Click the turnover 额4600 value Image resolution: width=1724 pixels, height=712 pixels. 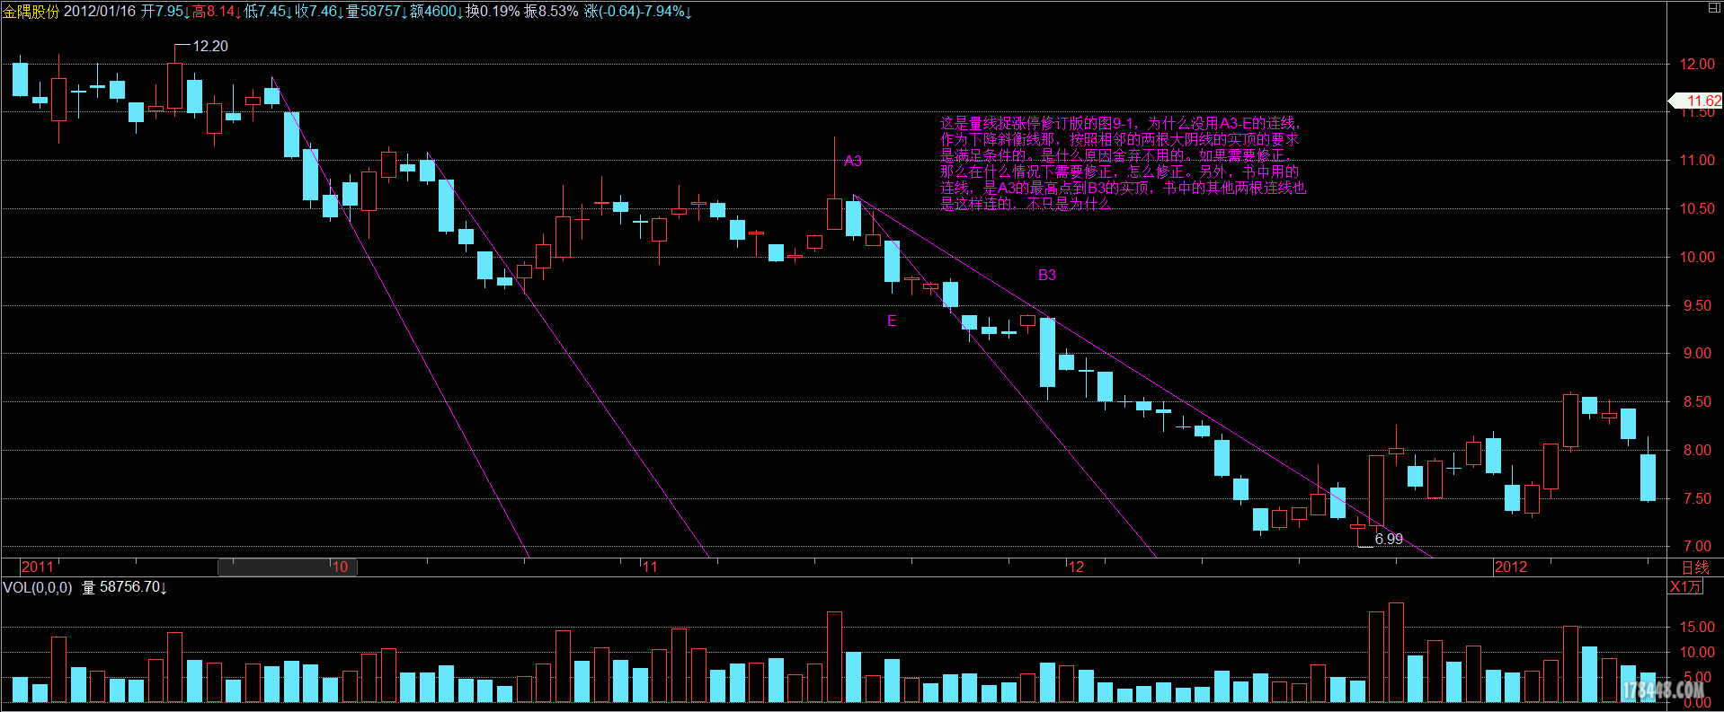pyautogui.click(x=436, y=12)
